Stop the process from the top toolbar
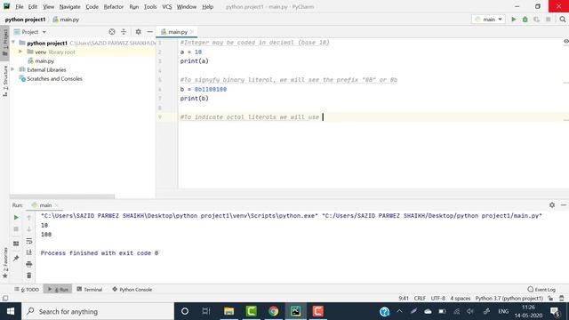Screen dimensions: 569x320 pyautogui.click(x=549, y=20)
